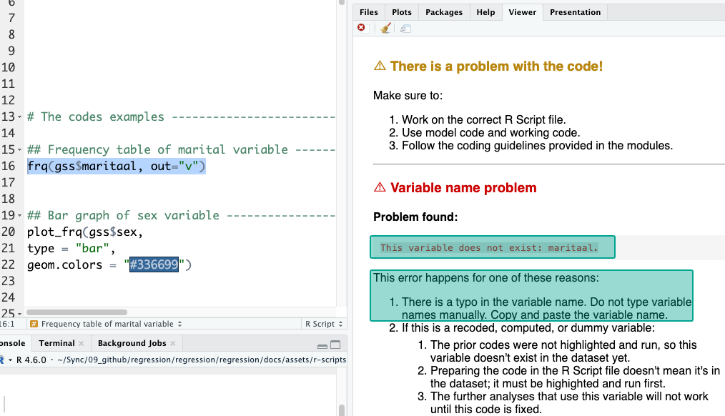Viewport: 725px width, 416px height.
Task: Click the 'This variable does not exist: maritaal.' message
Action: (x=489, y=248)
